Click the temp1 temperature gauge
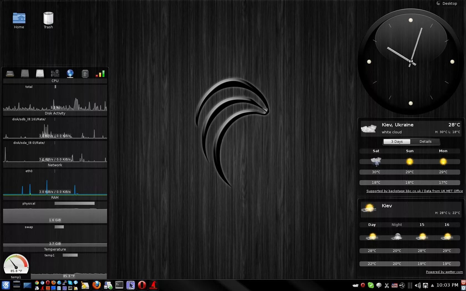The image size is (466, 291). click(16, 265)
